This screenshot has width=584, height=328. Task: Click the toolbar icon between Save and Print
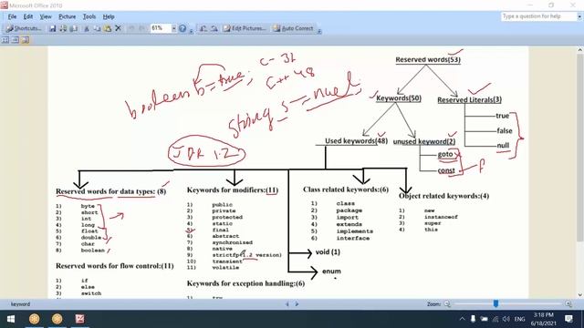(x=63, y=28)
